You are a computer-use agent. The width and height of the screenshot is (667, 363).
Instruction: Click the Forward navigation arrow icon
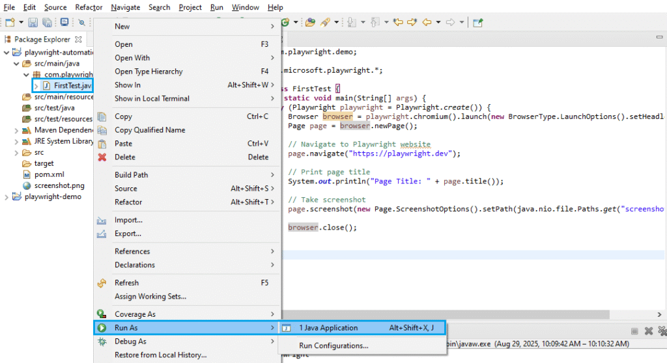click(x=450, y=22)
